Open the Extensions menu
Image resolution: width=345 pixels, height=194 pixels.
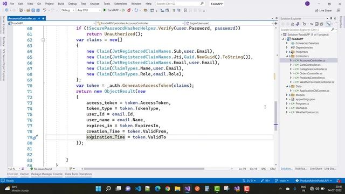pos(121,4)
